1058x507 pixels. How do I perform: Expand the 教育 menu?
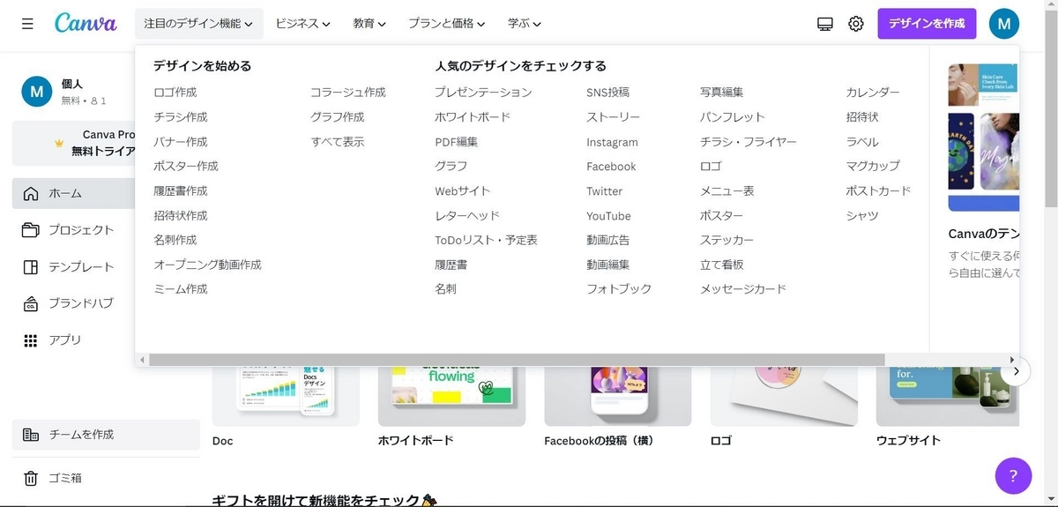(369, 24)
